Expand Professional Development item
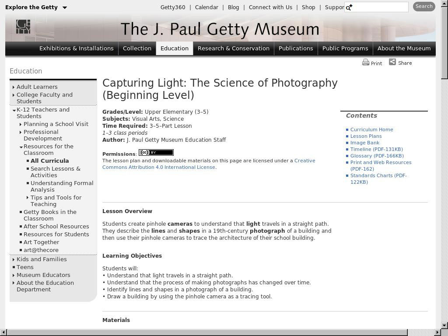This screenshot has width=448, height=336. 21,132
